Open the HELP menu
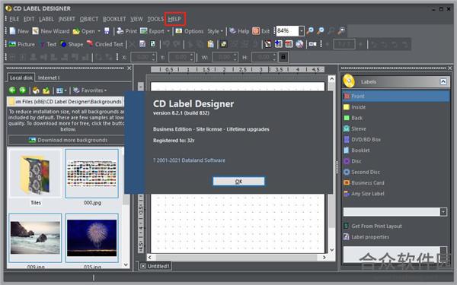 [x=174, y=19]
